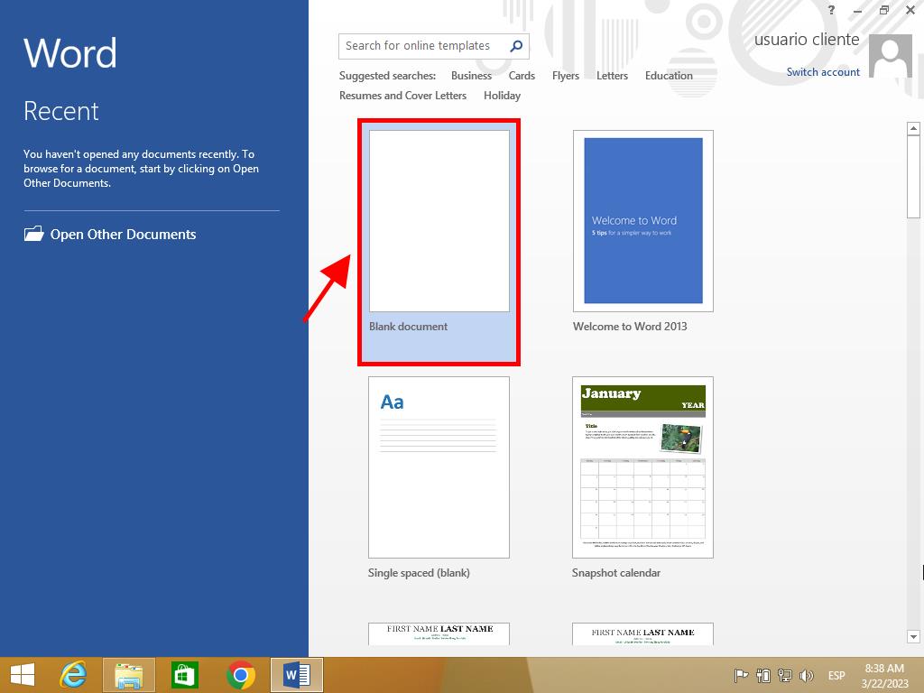Click the scroll down arrow of template list
The height and width of the screenshot is (693, 924).
pos(912,636)
